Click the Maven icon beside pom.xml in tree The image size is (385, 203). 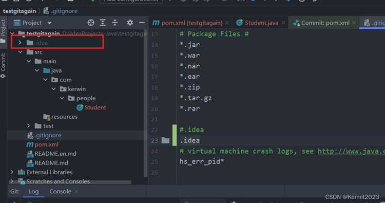(30, 144)
